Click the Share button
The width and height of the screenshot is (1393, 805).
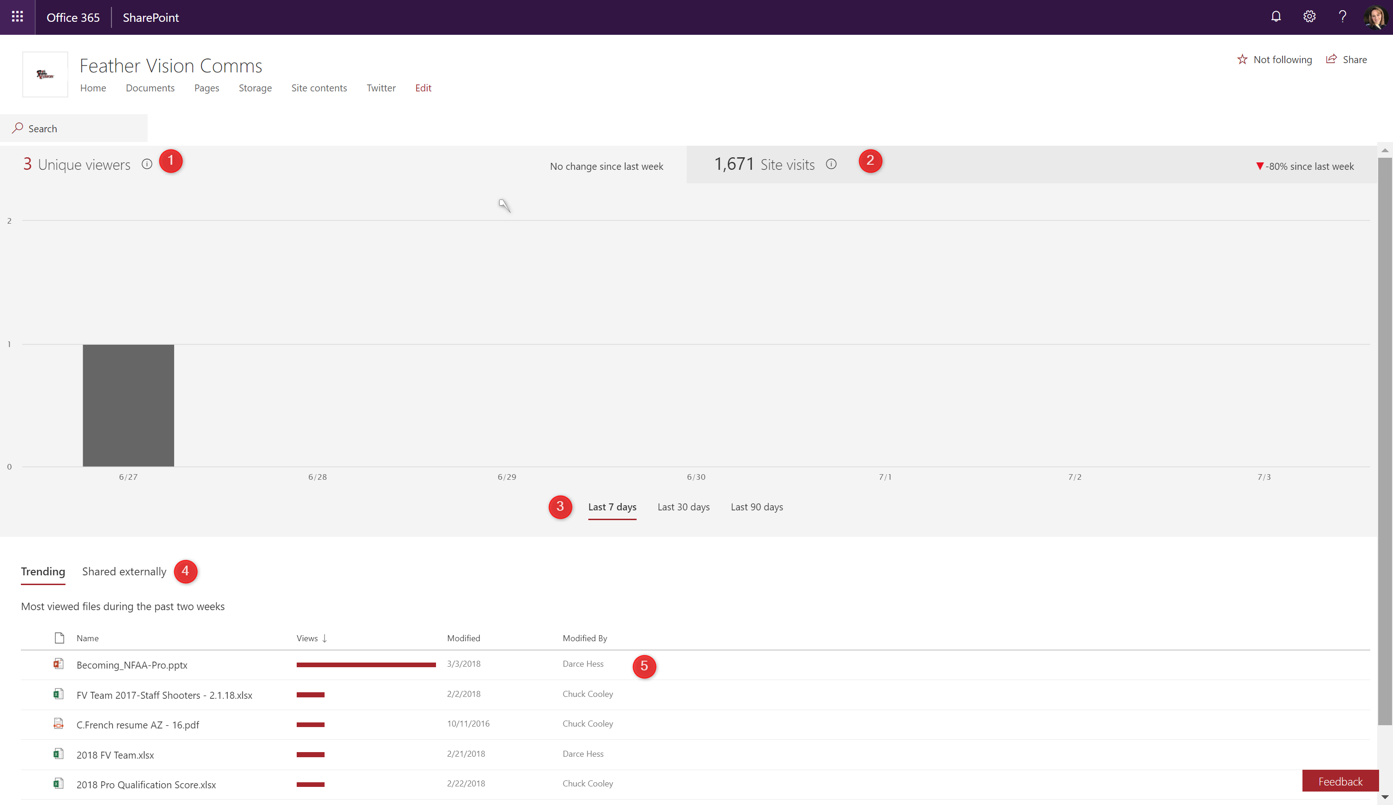point(1347,59)
